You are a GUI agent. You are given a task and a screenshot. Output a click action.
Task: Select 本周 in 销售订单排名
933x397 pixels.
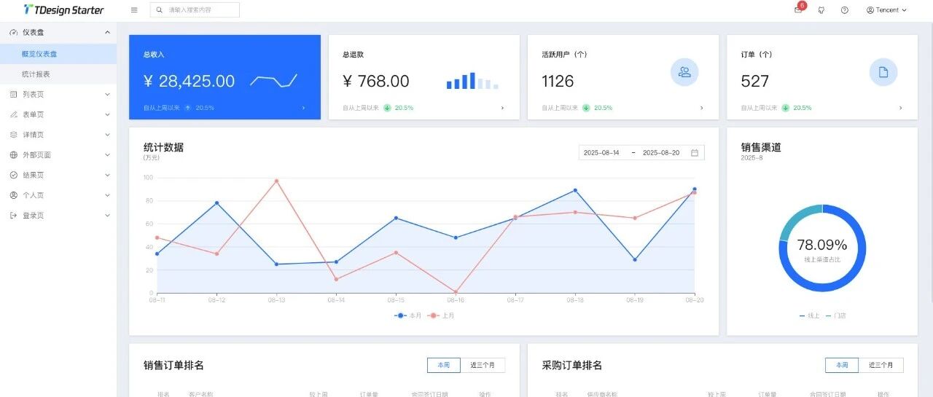pos(444,366)
